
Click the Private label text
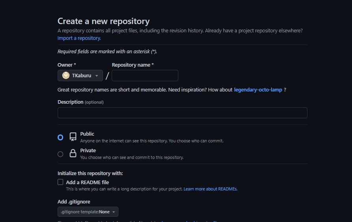click(x=88, y=151)
